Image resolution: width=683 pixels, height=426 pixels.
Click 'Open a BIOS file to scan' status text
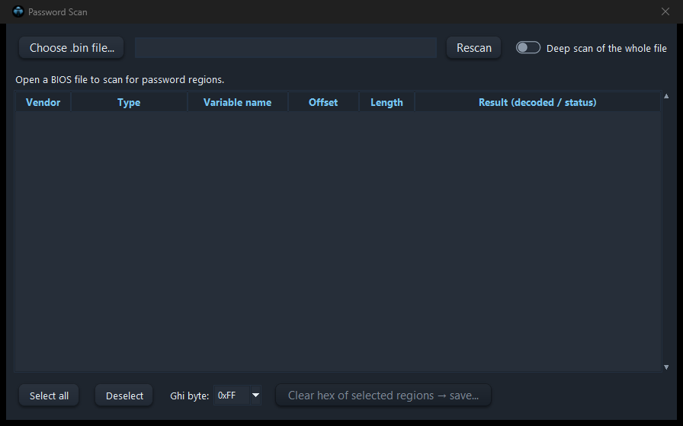[120, 80]
